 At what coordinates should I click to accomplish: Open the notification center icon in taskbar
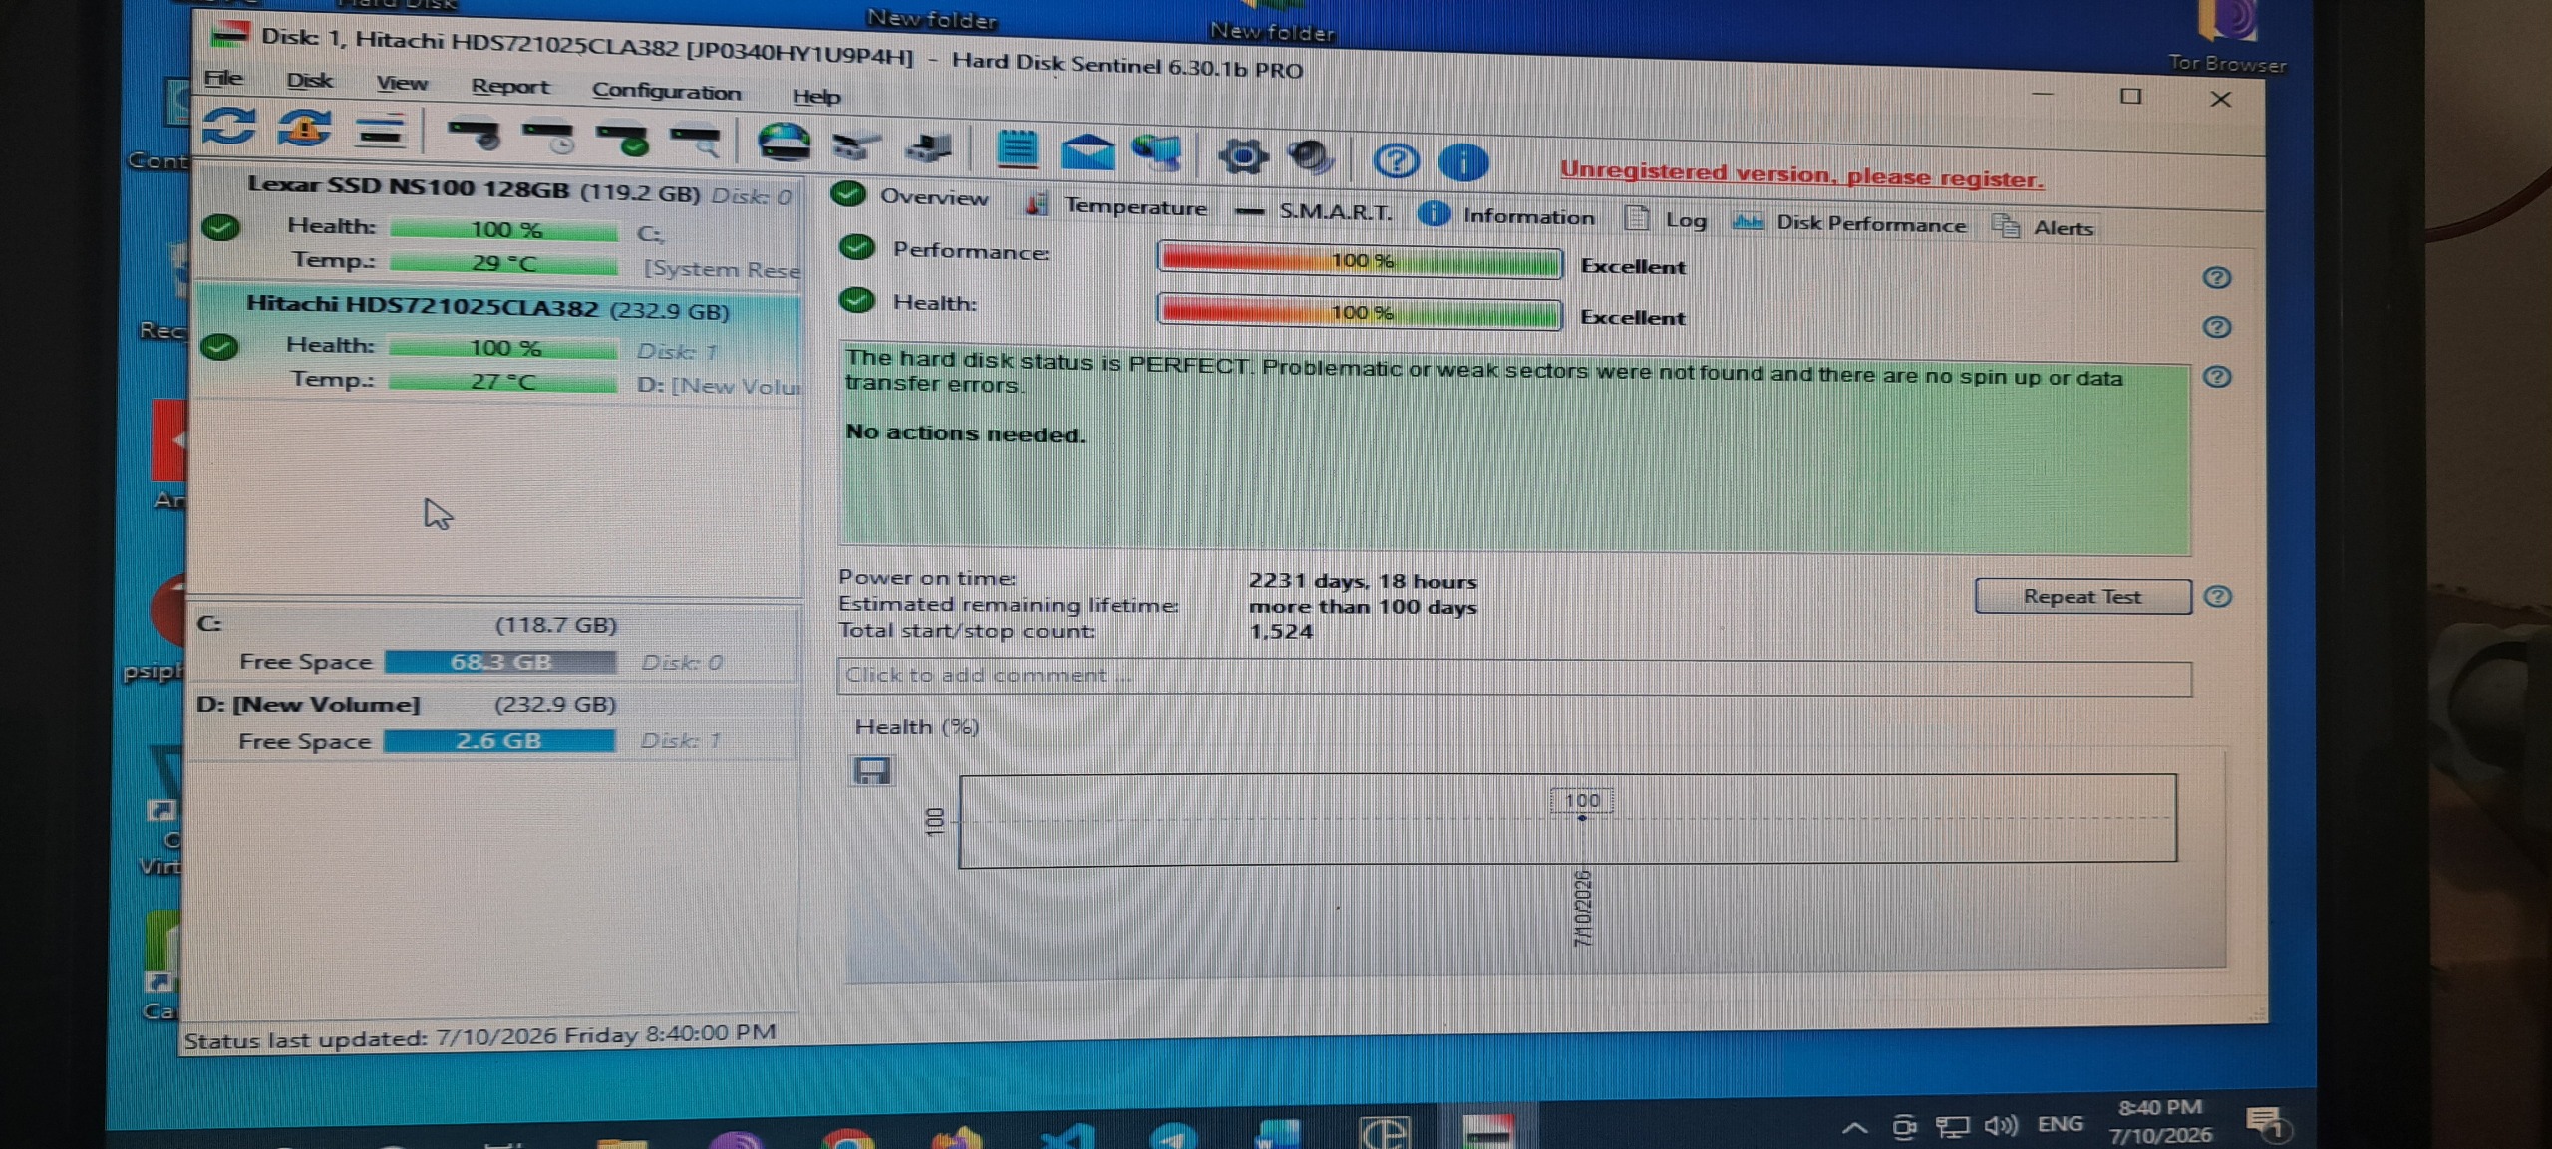click(x=2266, y=1123)
